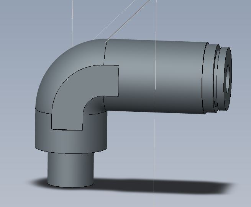Pick the seam edge between elbow and horizontal pipe
Image resolution: width=251 pixels, height=207 pixels.
[105, 53]
